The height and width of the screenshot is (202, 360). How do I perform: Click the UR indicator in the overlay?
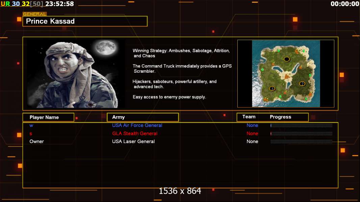[5, 4]
